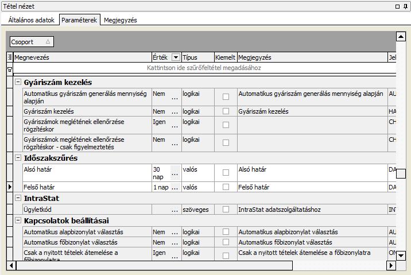Toggle Kiemelt checkbox for Gyáriszám kezelés row
The height and width of the screenshot is (275, 411).
[x=226, y=111]
